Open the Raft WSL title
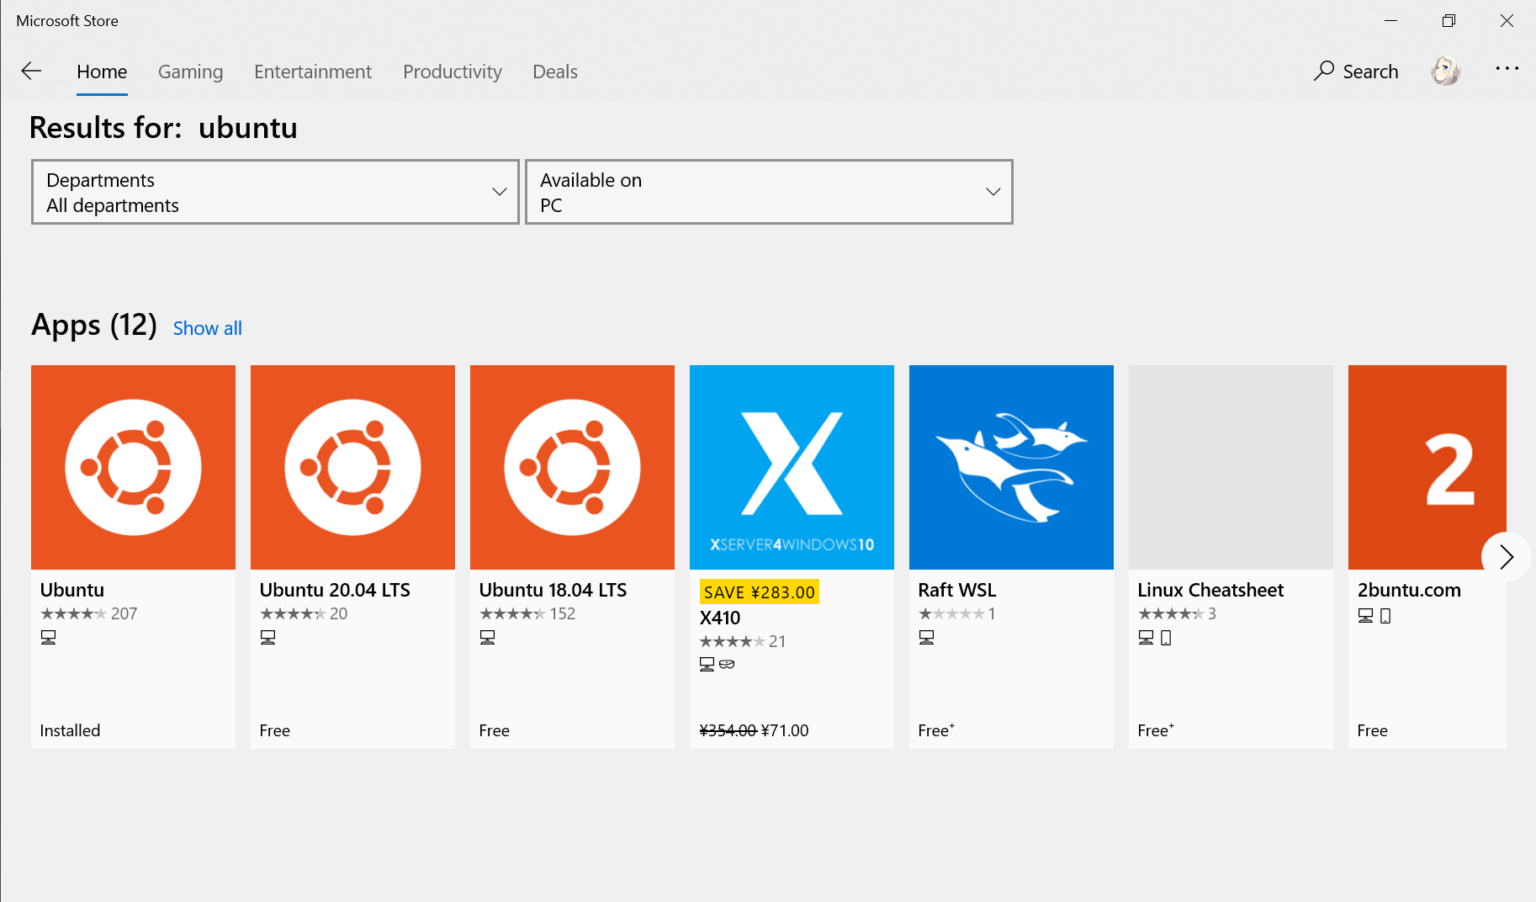The height and width of the screenshot is (902, 1536). [x=957, y=590]
